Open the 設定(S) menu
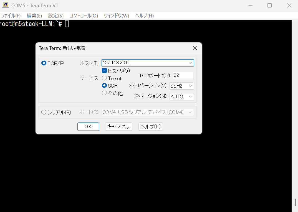Viewport: 298px width, 212px height. [x=56, y=16]
